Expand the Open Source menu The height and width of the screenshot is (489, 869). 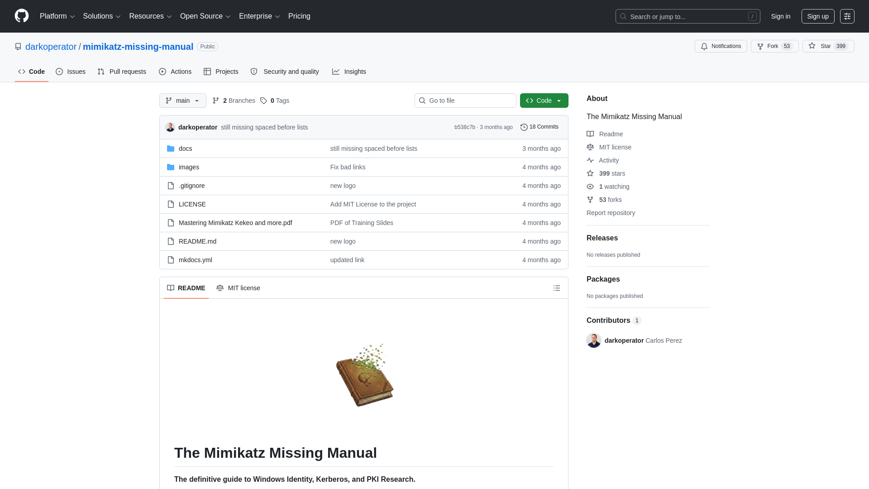click(205, 16)
